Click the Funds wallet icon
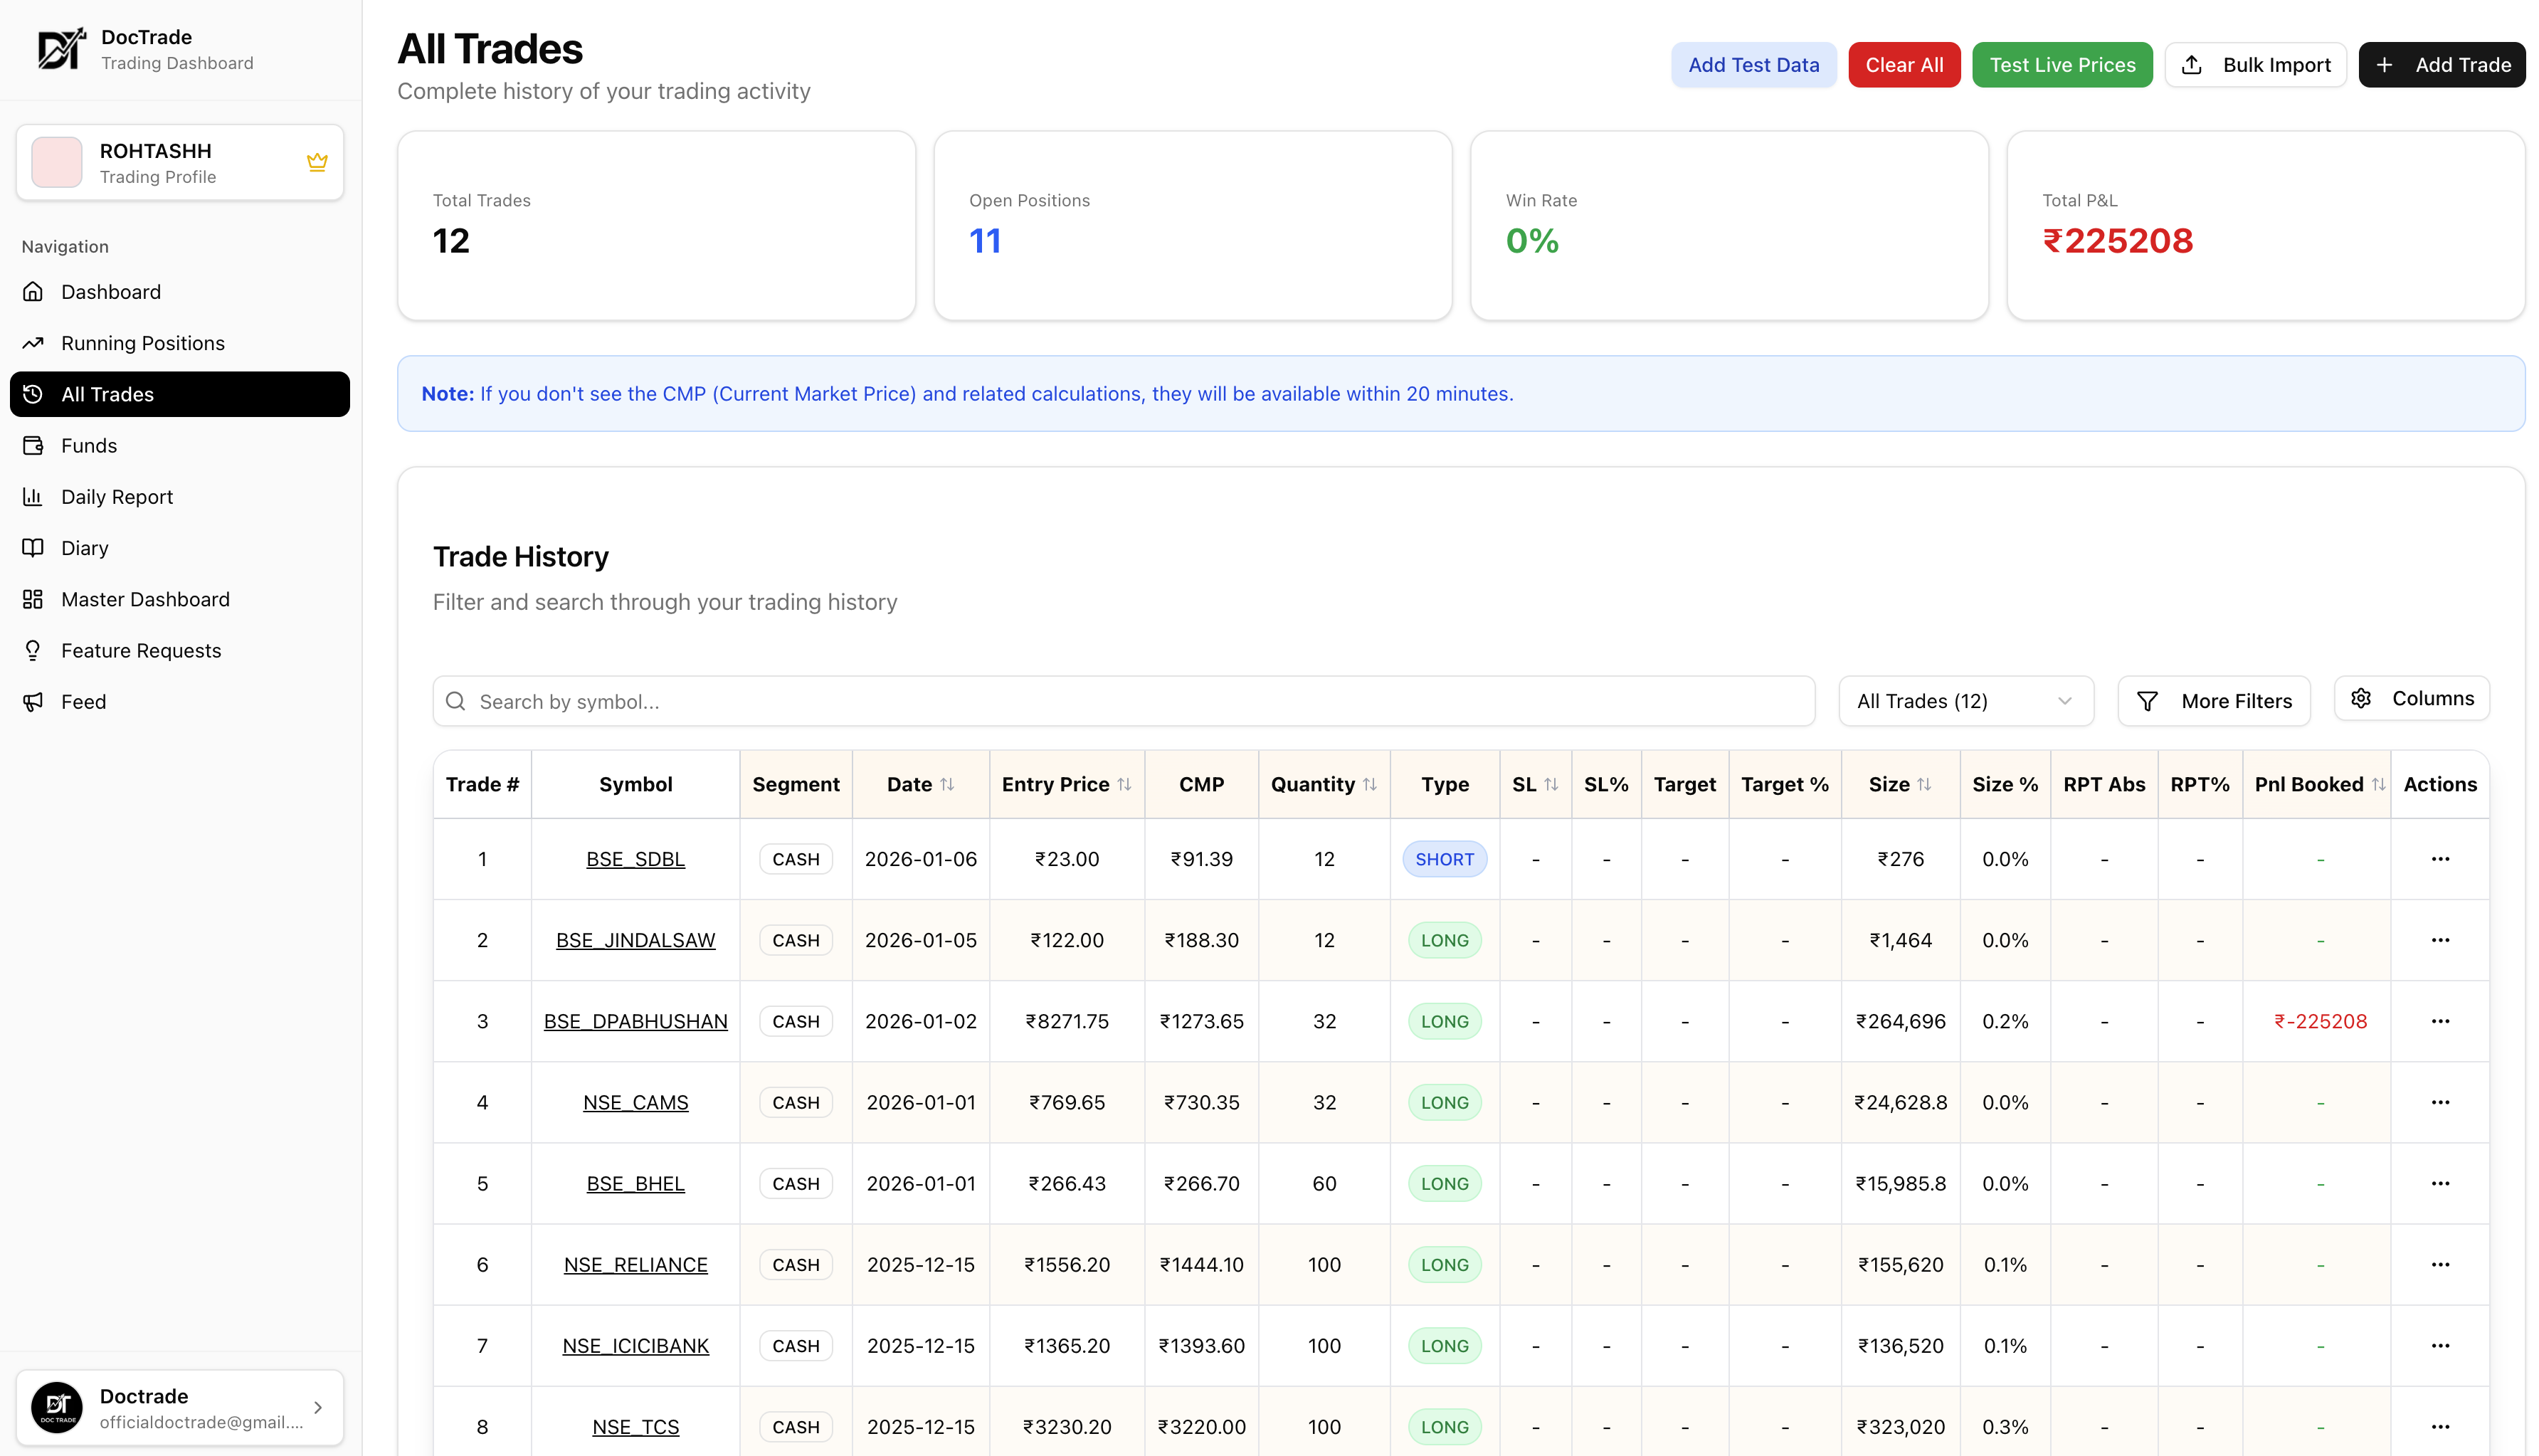Image resolution: width=2539 pixels, height=1456 pixels. (33, 446)
